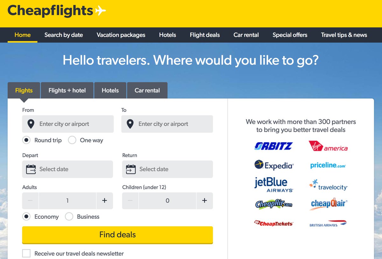This screenshot has height=259, width=382.
Task: Click the Orbitz partner logo
Action: [273, 146]
